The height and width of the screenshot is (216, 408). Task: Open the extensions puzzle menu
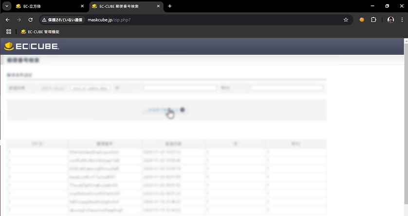point(373,20)
